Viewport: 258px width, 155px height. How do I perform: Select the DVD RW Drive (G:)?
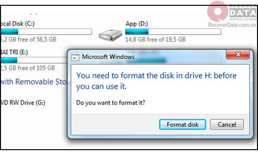tap(23, 103)
